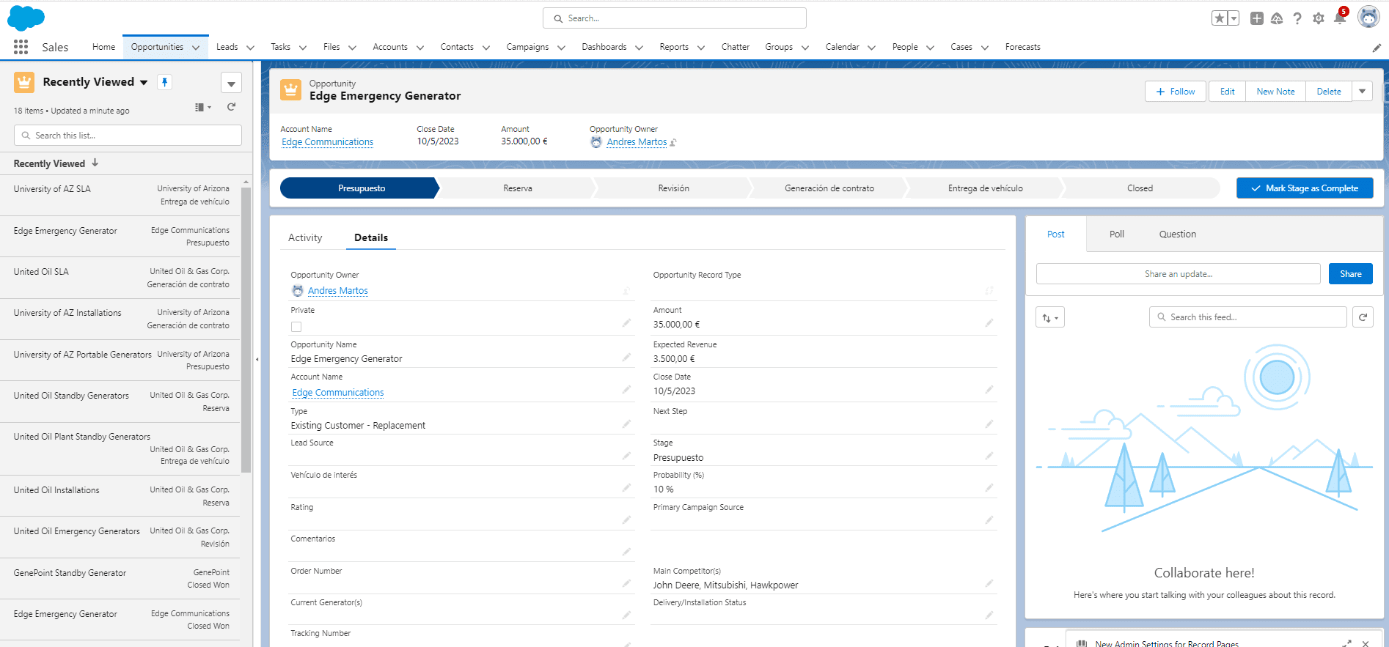Switch to the Activity tab
This screenshot has height=647, width=1389.
305,237
